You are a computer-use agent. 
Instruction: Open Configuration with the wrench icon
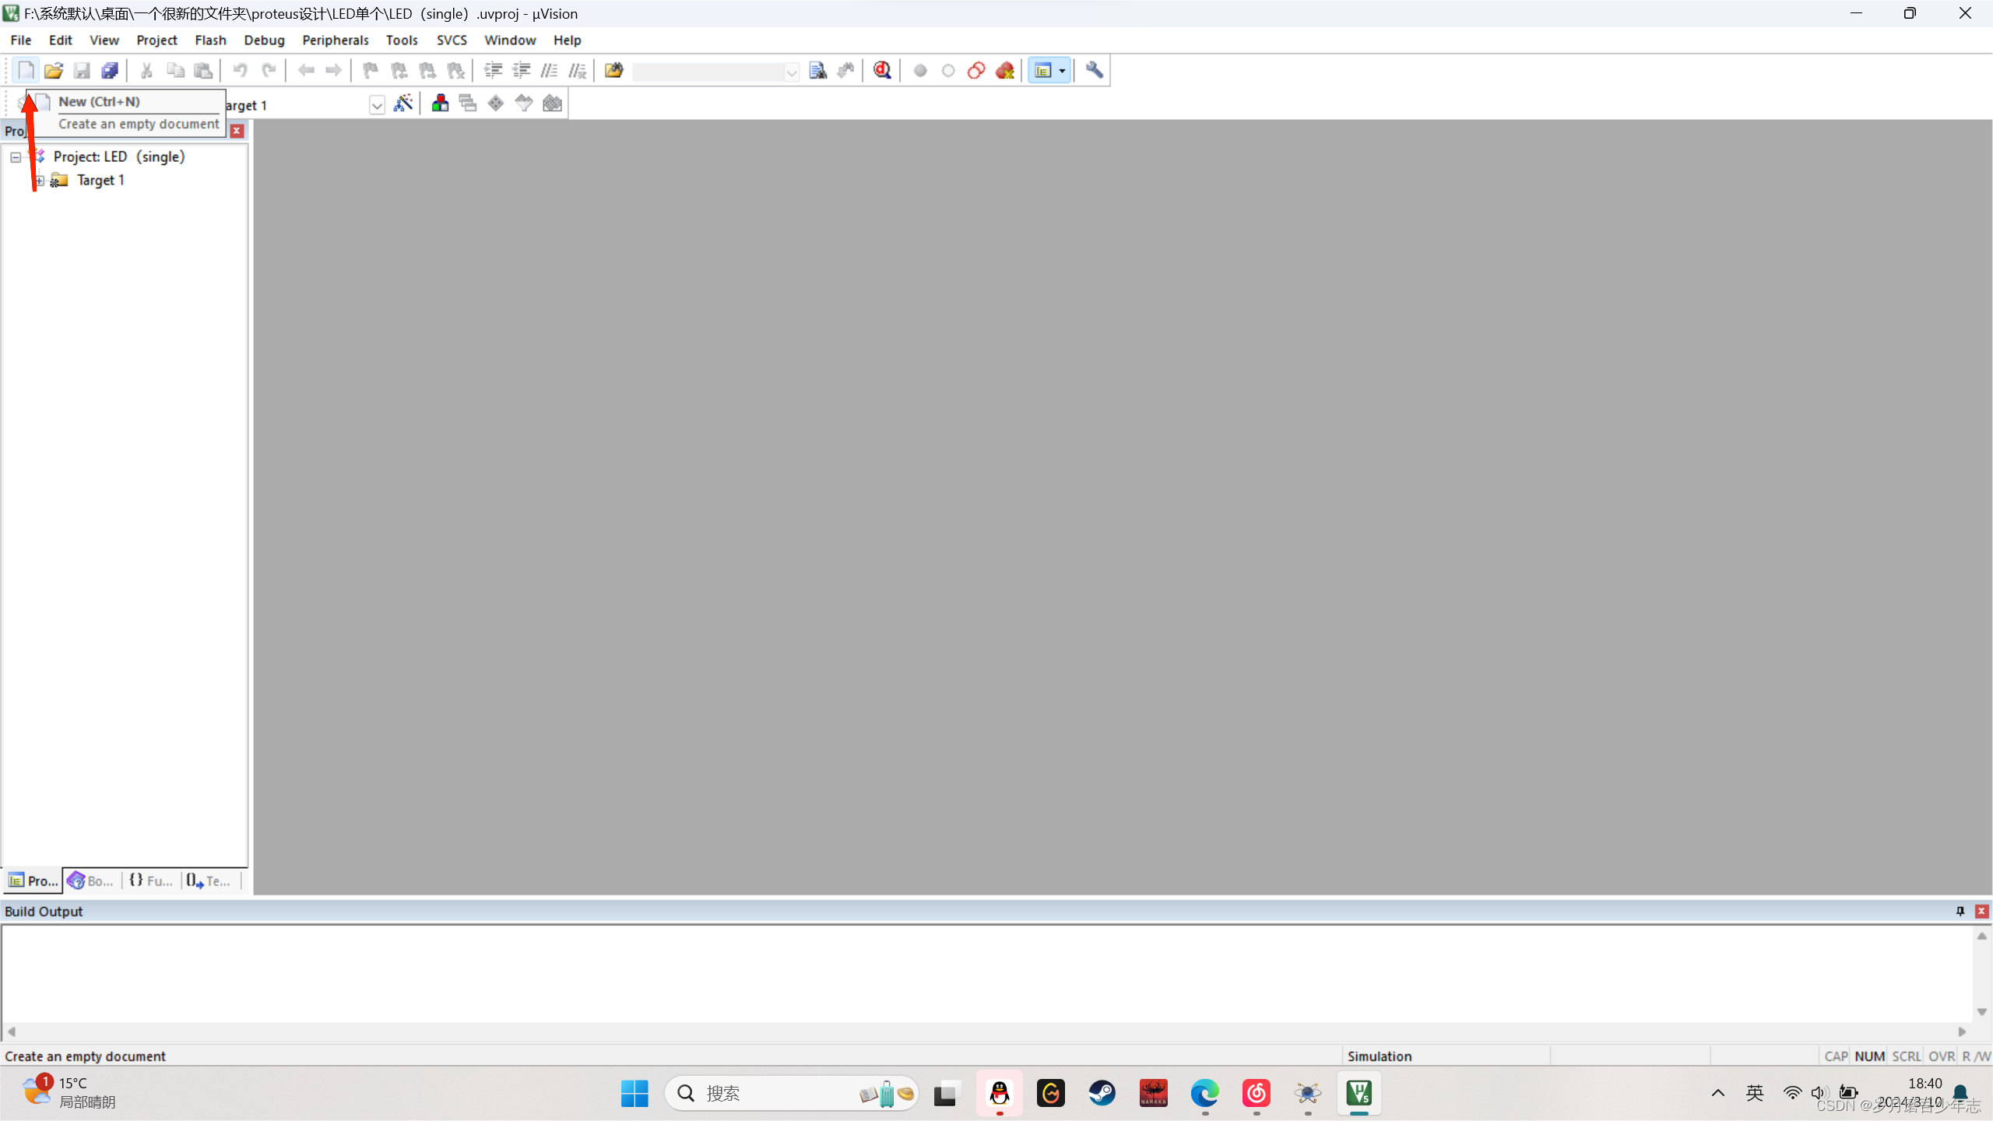(1094, 71)
